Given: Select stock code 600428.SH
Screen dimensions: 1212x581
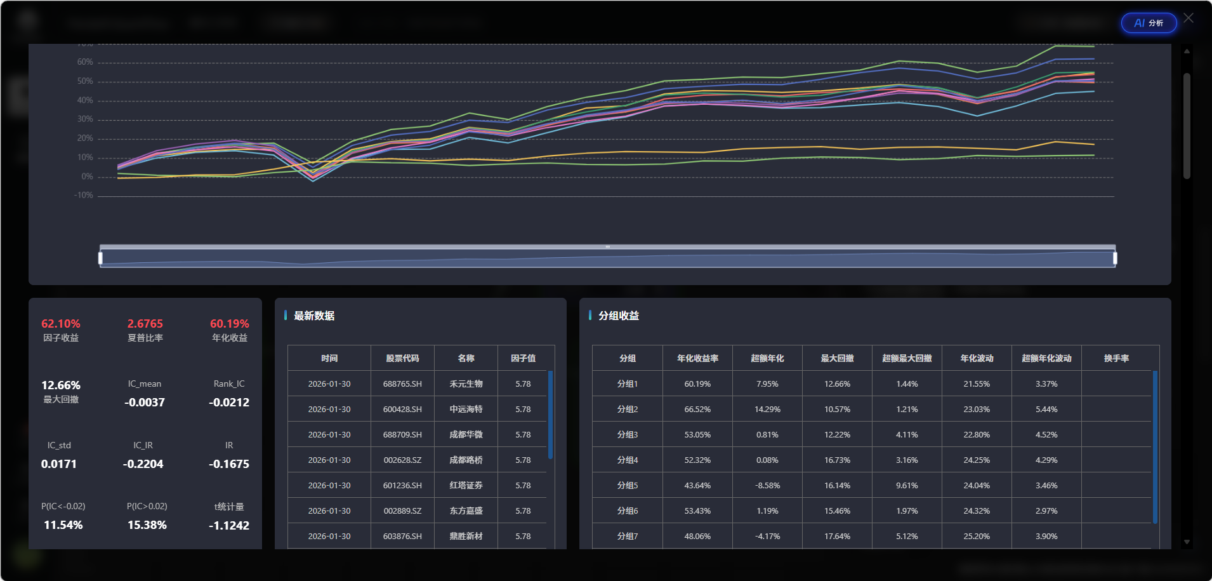Looking at the screenshot, I should (x=402, y=409).
